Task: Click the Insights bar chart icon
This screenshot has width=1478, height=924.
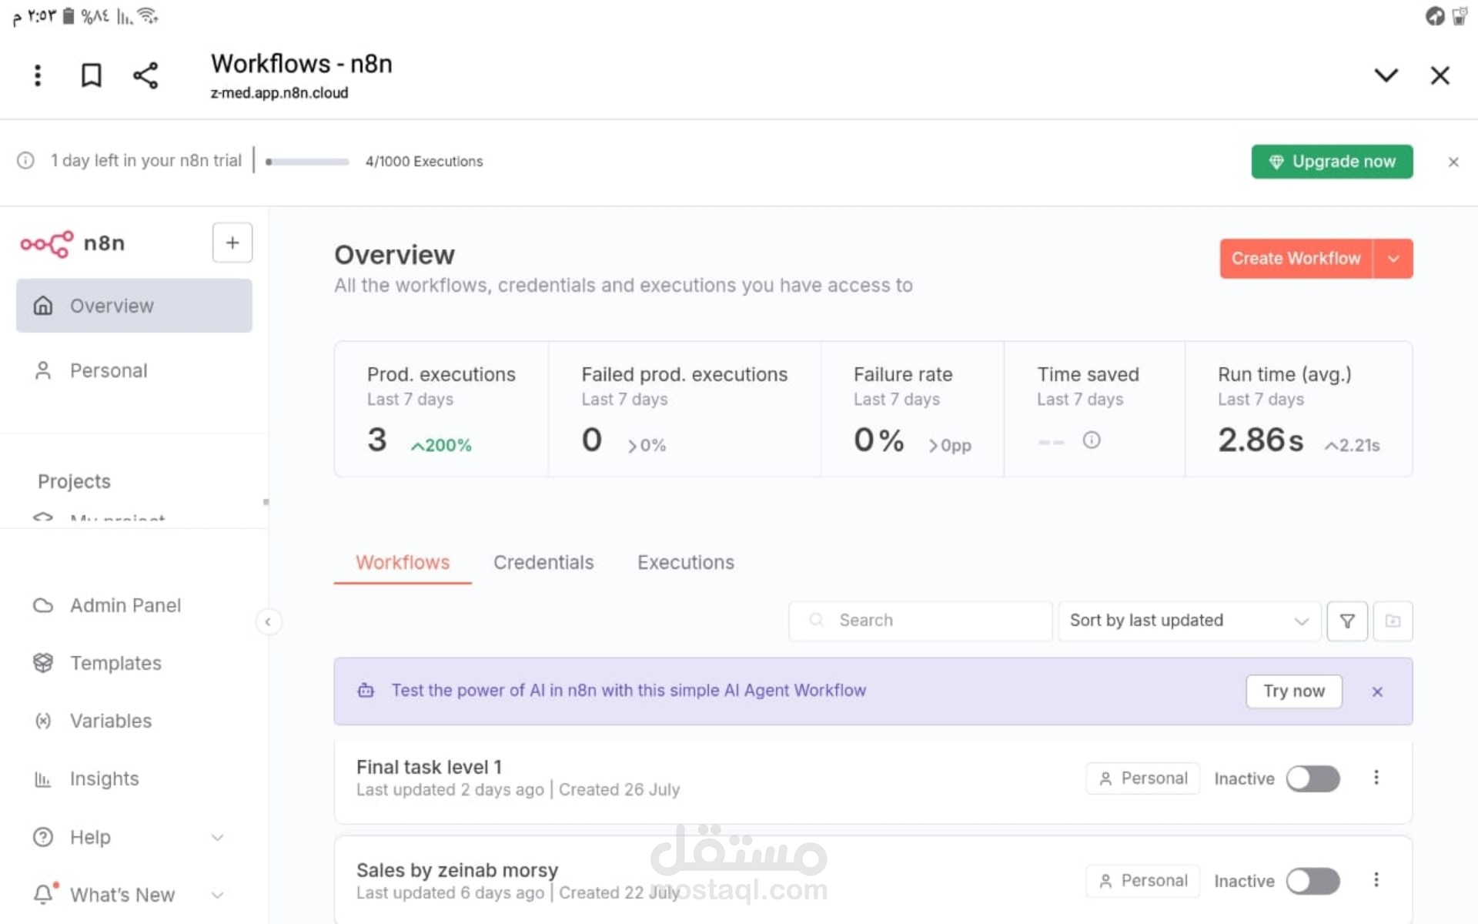Action: [x=43, y=779]
